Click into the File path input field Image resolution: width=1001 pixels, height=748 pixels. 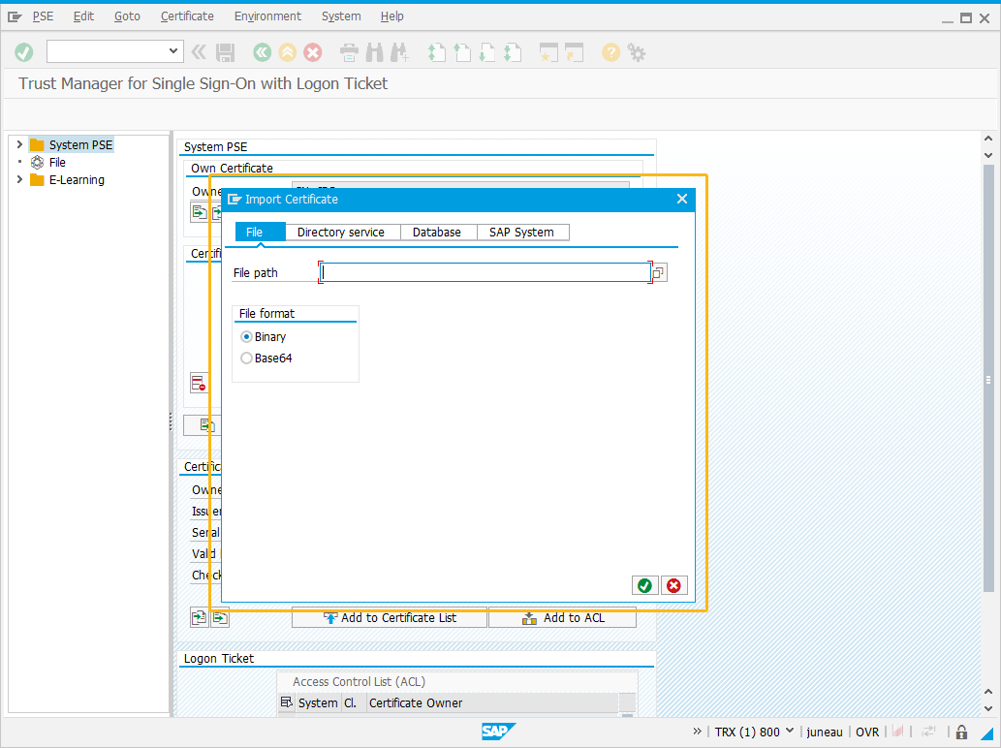pyautogui.click(x=485, y=272)
